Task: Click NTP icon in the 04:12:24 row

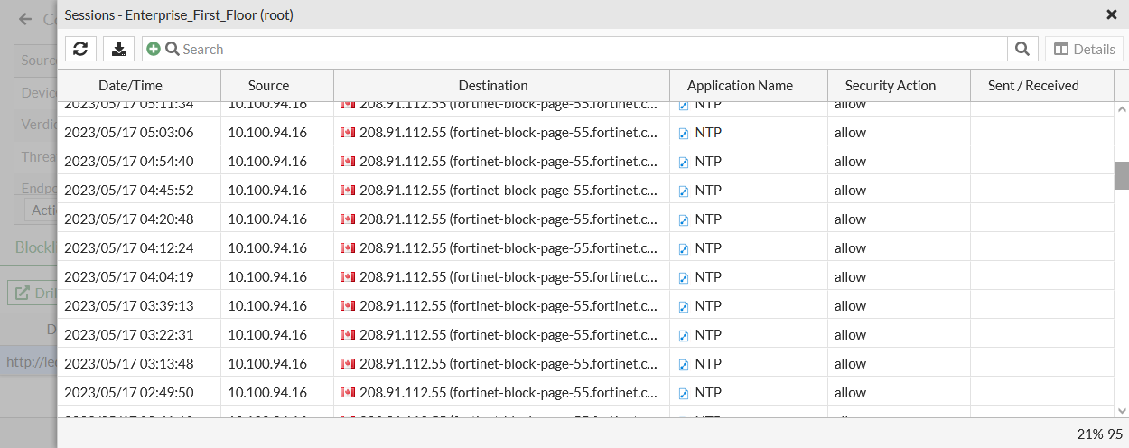Action: click(x=684, y=248)
